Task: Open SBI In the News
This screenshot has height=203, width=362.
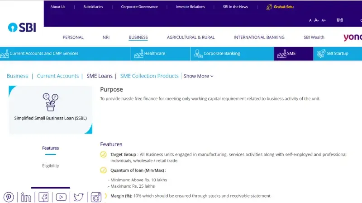Action: pyautogui.click(x=235, y=7)
